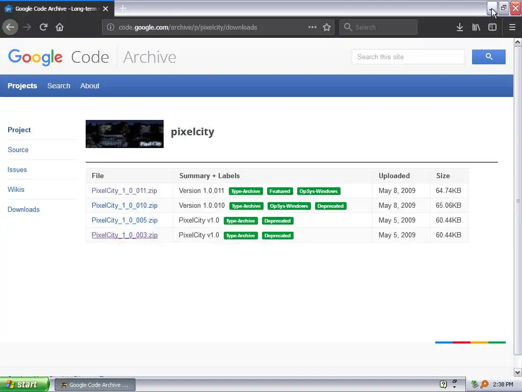Click Type-Archive label on PixelCity_1_0_003 row
This screenshot has height=392, width=522.
(241, 235)
